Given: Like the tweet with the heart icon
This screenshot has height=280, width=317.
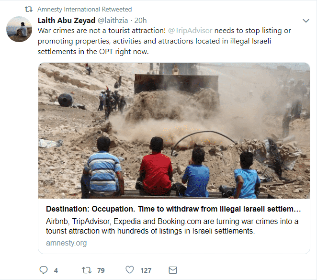Looking at the screenshot, I should tap(130, 269).
